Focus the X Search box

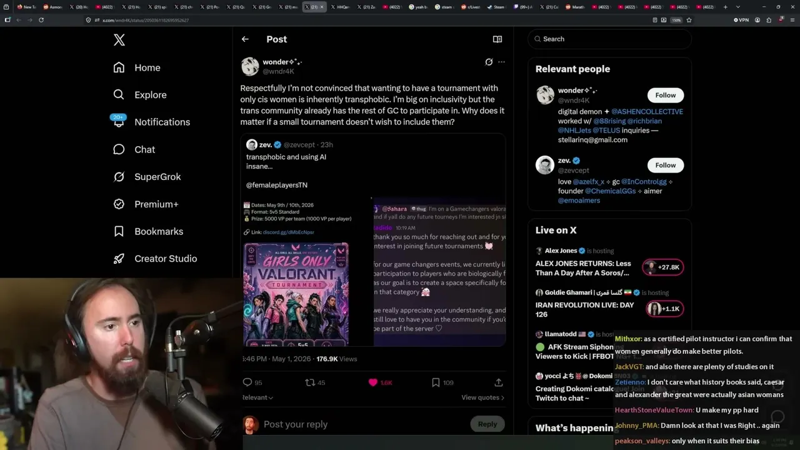(x=609, y=39)
